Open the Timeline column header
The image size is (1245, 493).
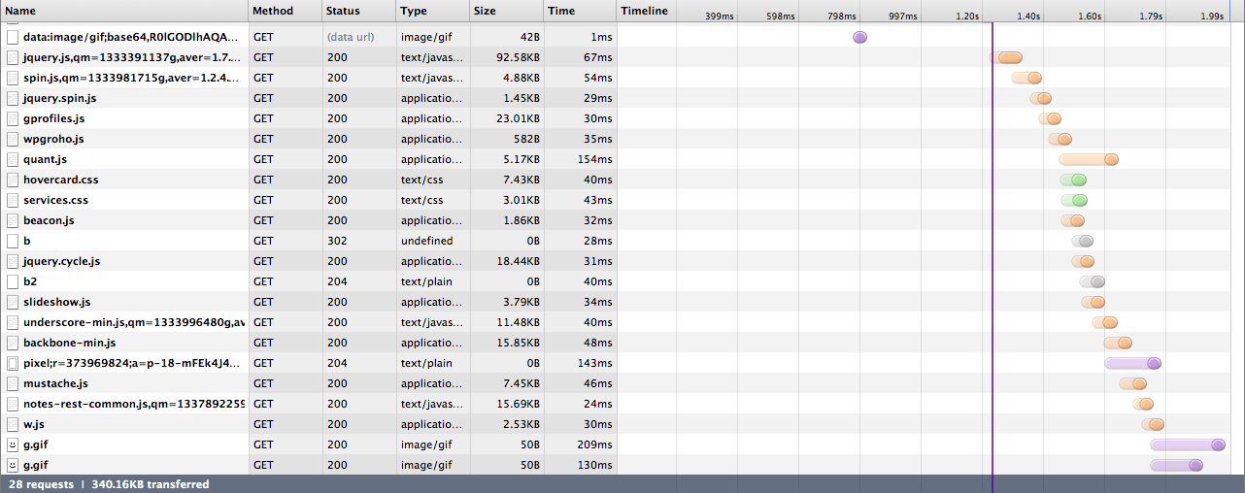[645, 11]
